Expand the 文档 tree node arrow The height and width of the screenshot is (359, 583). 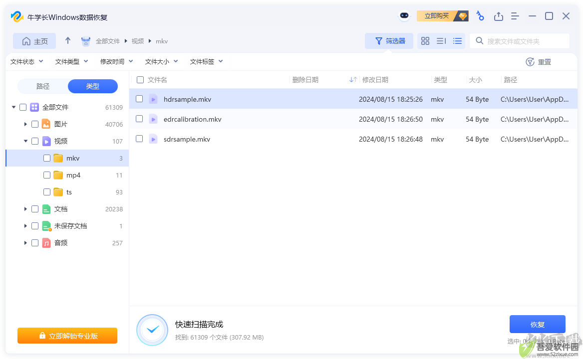click(x=25, y=209)
